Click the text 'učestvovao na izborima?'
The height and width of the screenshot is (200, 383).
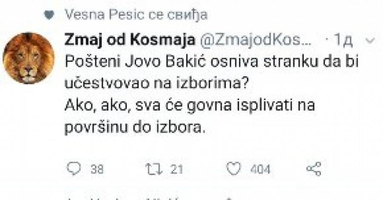pos(157,83)
